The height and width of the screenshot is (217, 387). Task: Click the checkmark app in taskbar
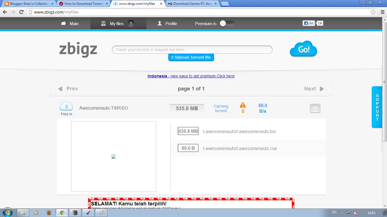point(88,213)
